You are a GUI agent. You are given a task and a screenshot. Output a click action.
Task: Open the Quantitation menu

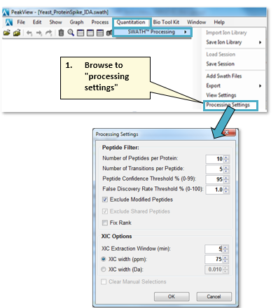point(131,22)
